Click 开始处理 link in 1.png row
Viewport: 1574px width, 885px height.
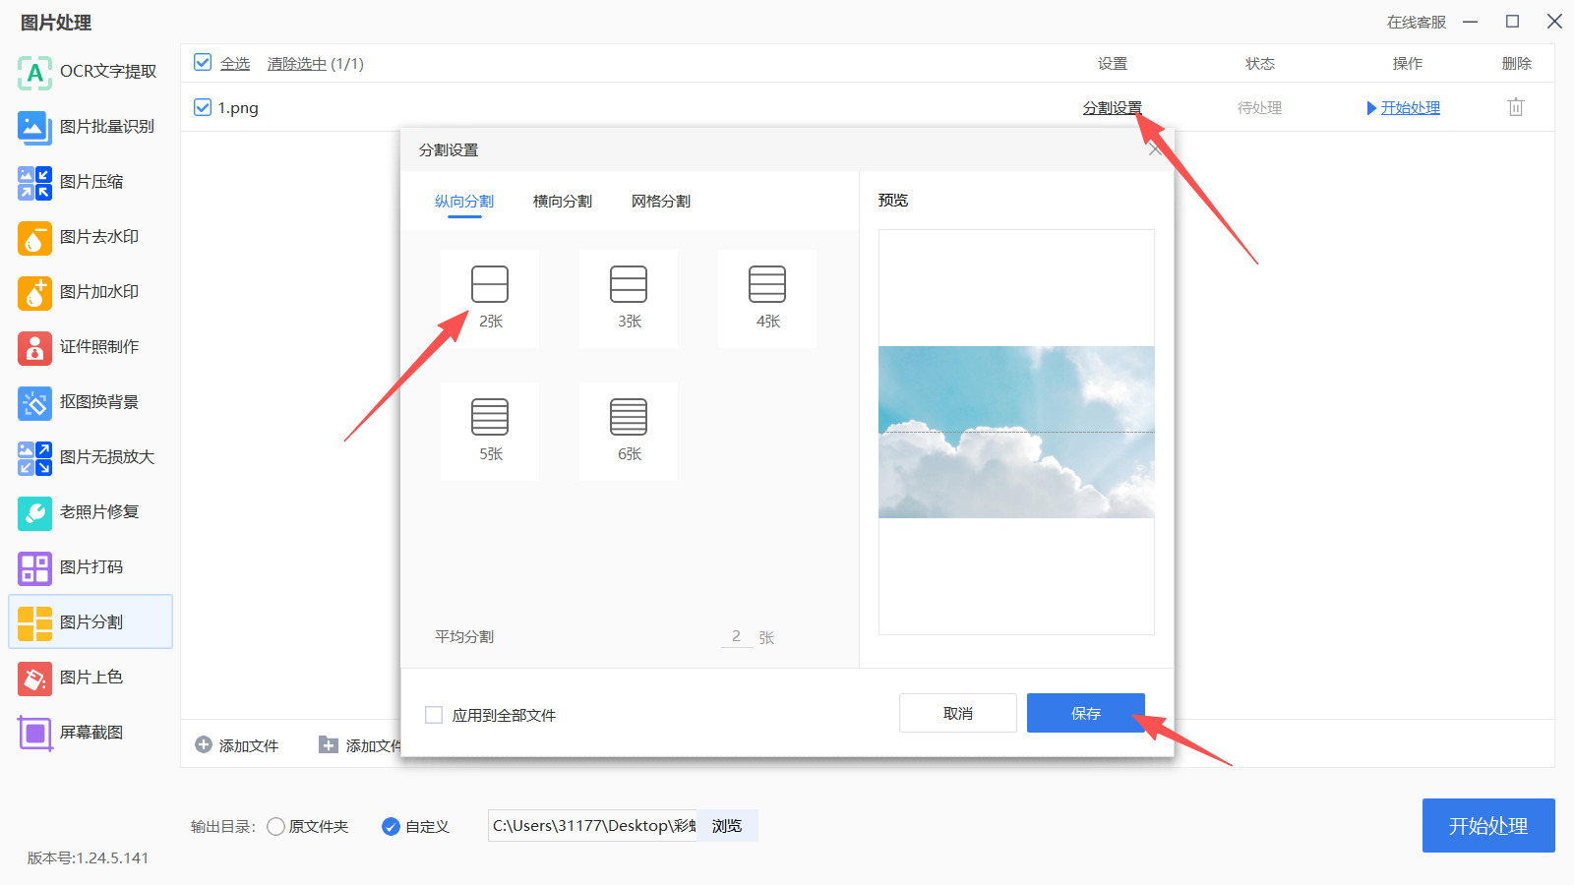click(x=1410, y=107)
